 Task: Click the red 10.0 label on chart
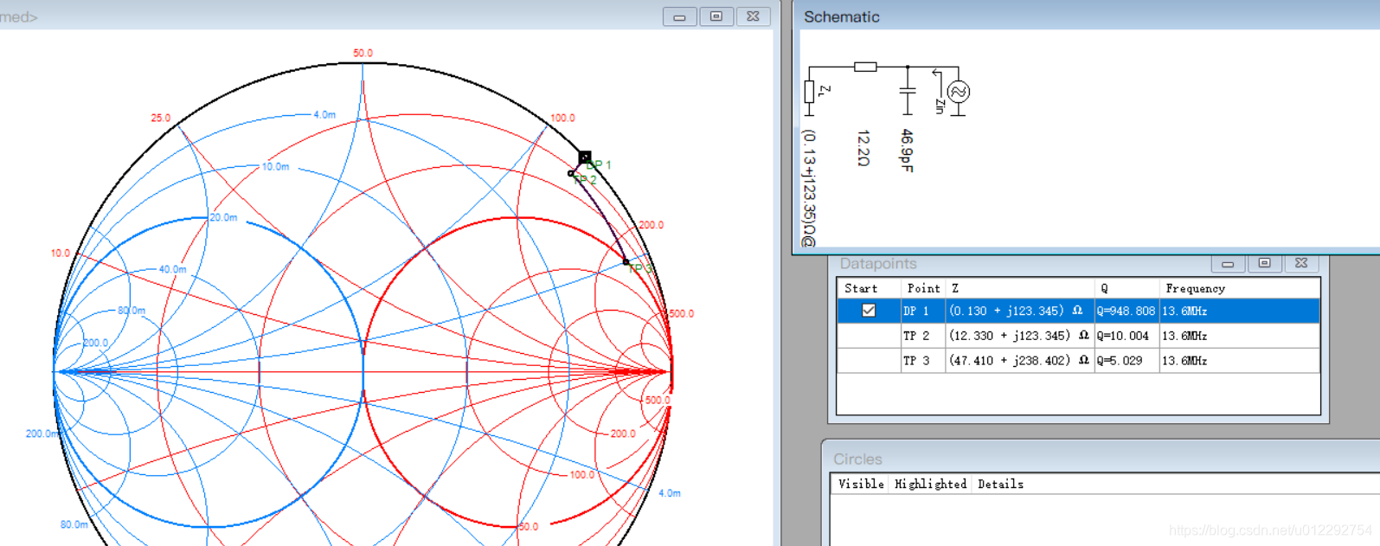pyautogui.click(x=60, y=254)
